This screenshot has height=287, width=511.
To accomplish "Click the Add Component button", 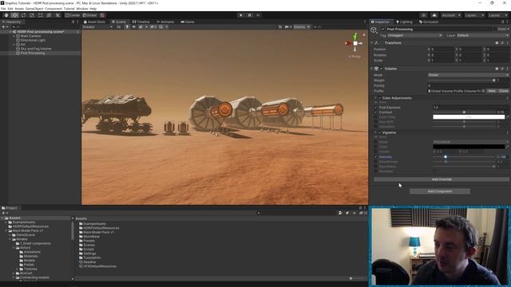I will [x=440, y=191].
